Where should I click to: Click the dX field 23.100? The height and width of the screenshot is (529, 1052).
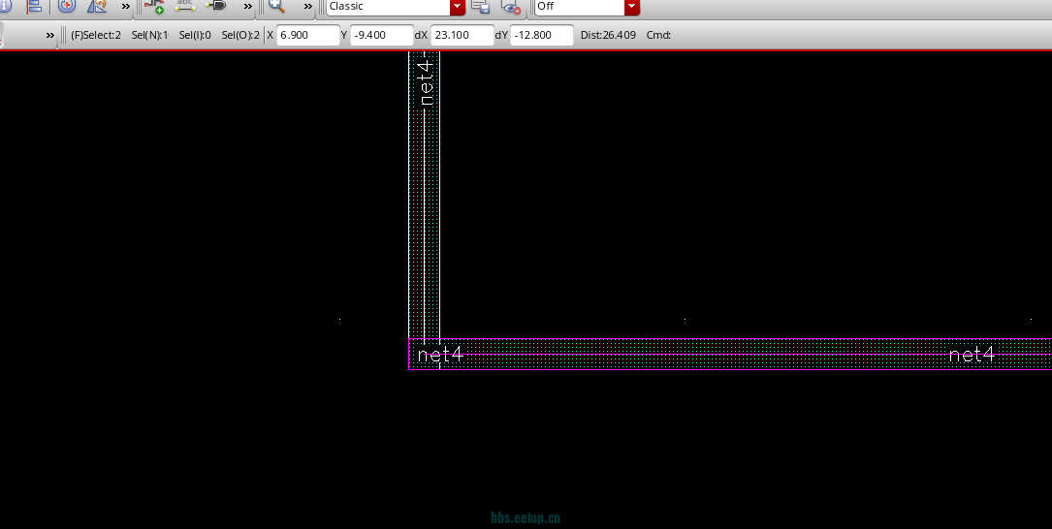tap(462, 35)
